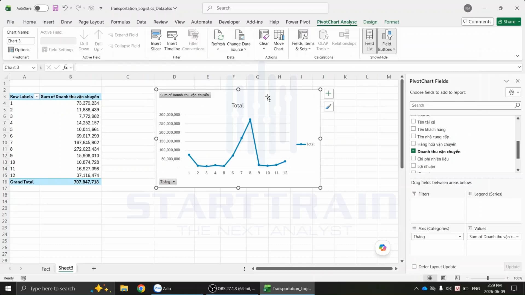Click the Refresh data icon

click(218, 40)
